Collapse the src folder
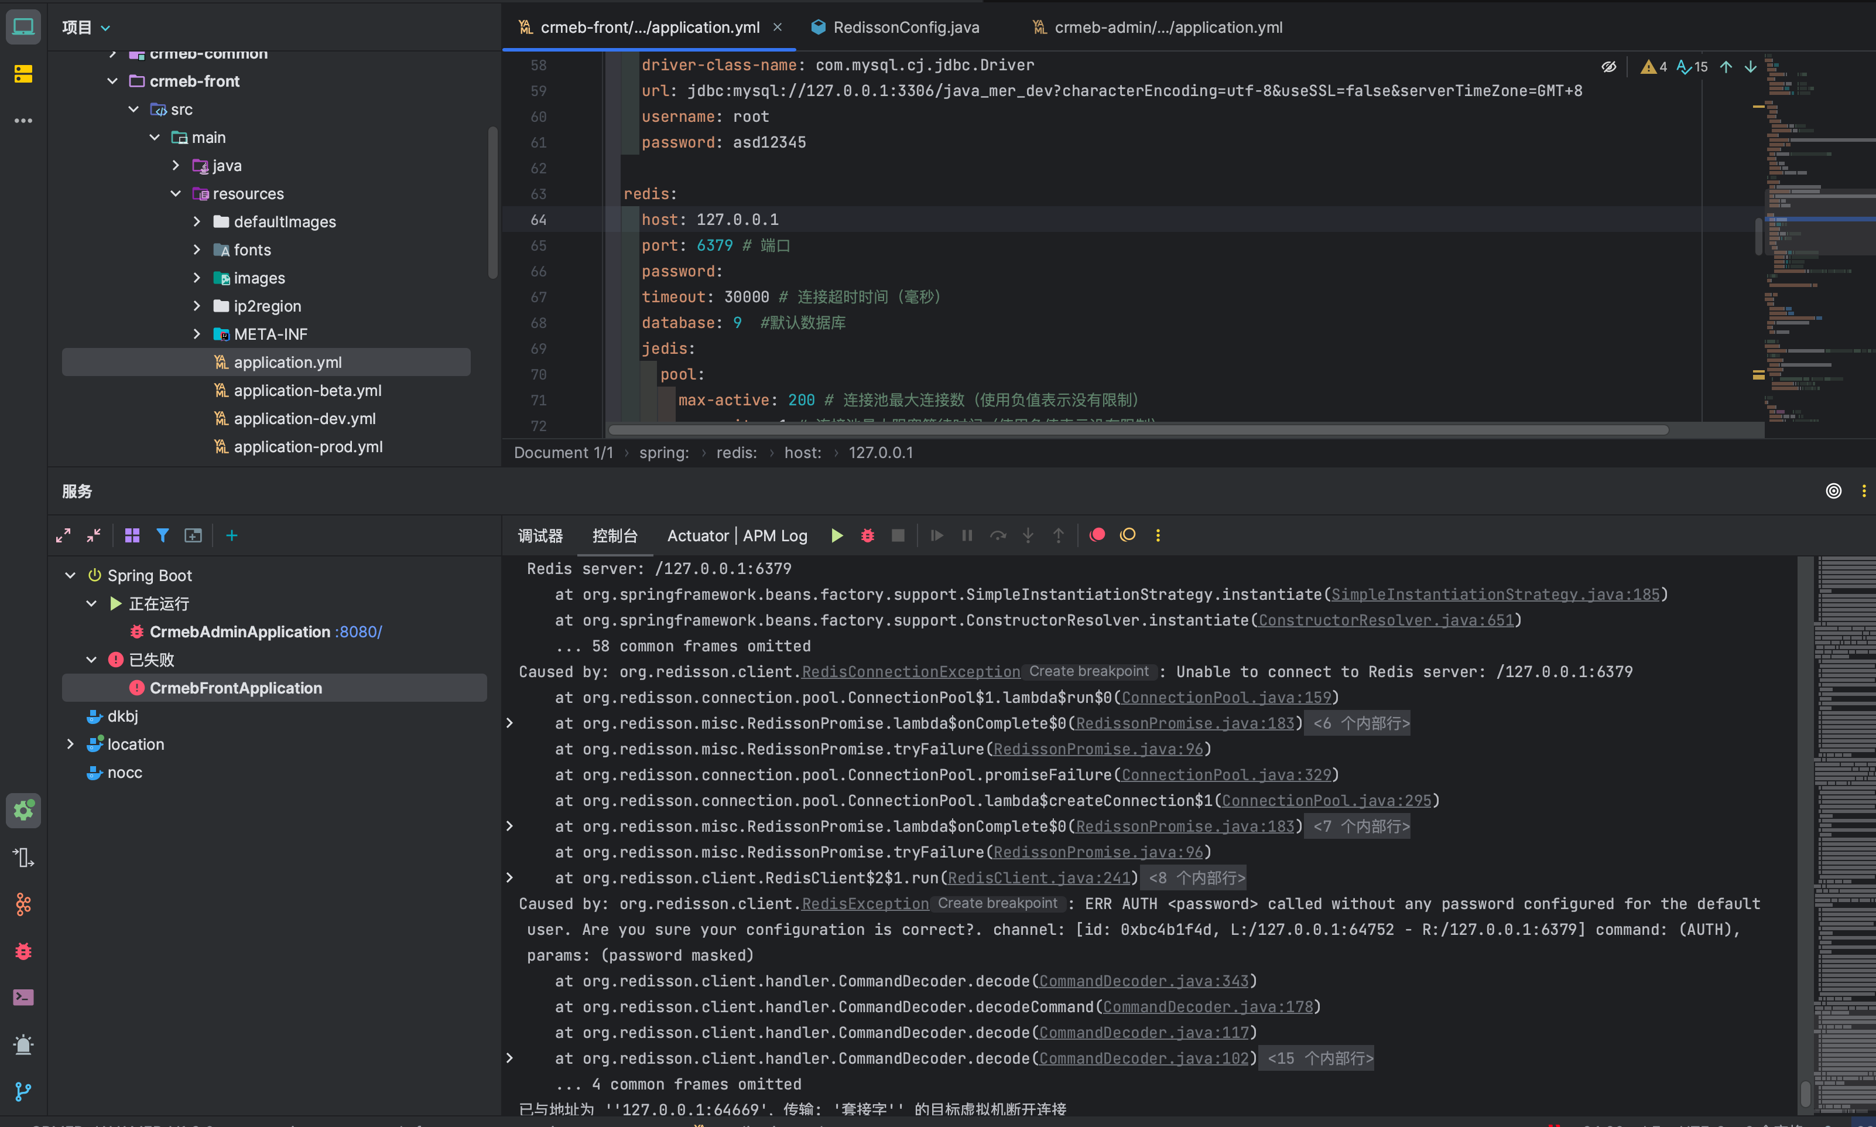1876x1127 pixels. click(133, 108)
